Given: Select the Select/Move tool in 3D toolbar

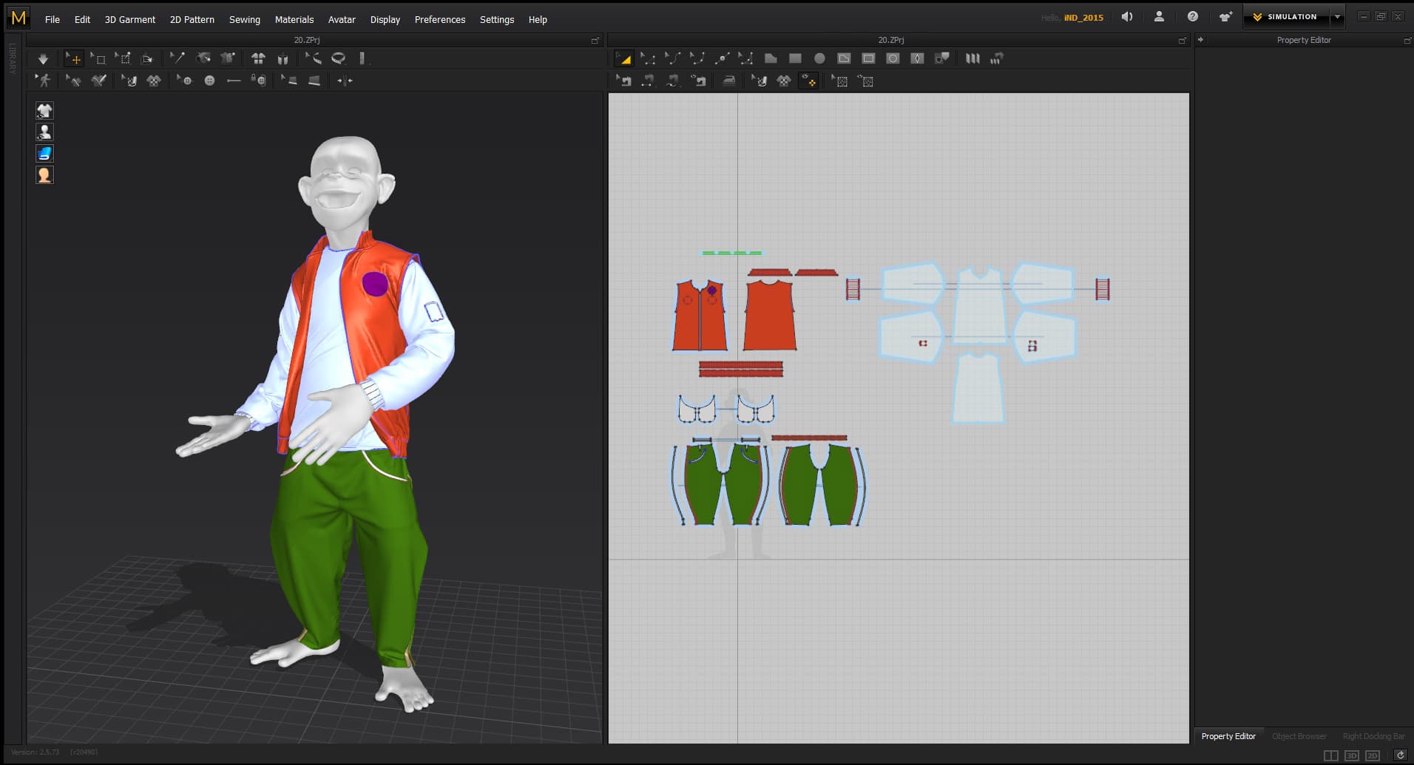Looking at the screenshot, I should [73, 58].
